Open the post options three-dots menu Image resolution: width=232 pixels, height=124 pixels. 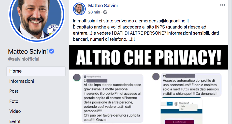point(223,5)
